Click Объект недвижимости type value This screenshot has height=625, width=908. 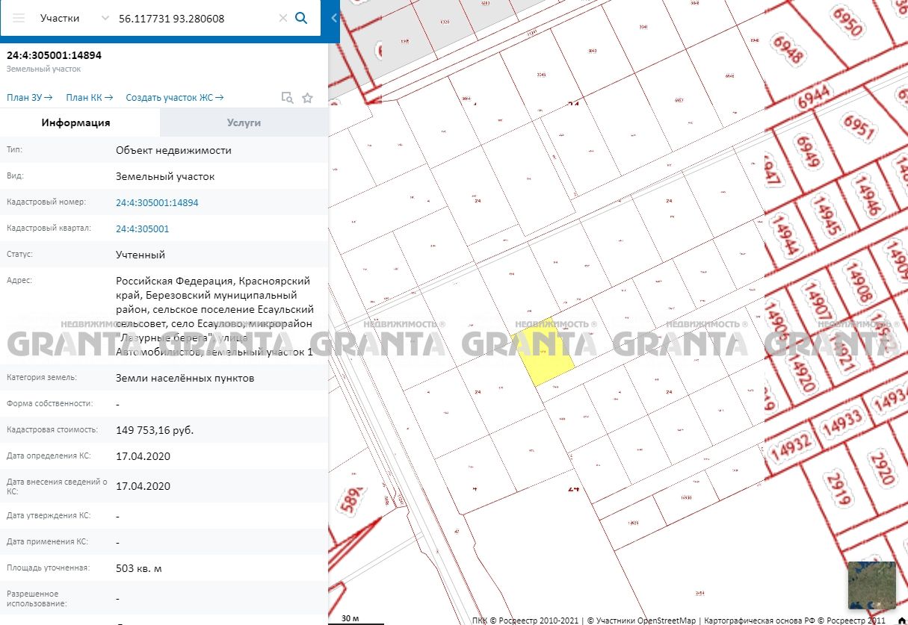tap(173, 150)
